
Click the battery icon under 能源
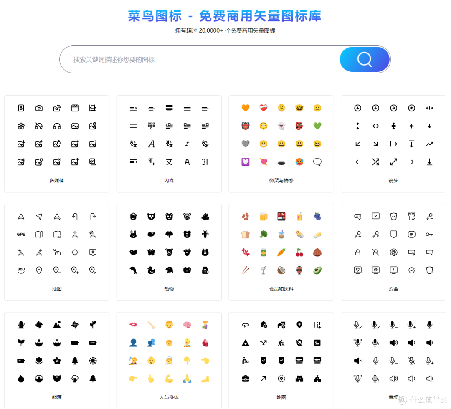[x=75, y=342]
